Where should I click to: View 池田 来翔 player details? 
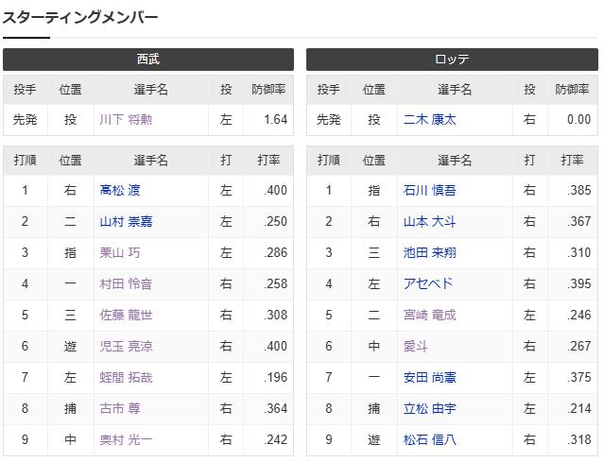point(429,252)
